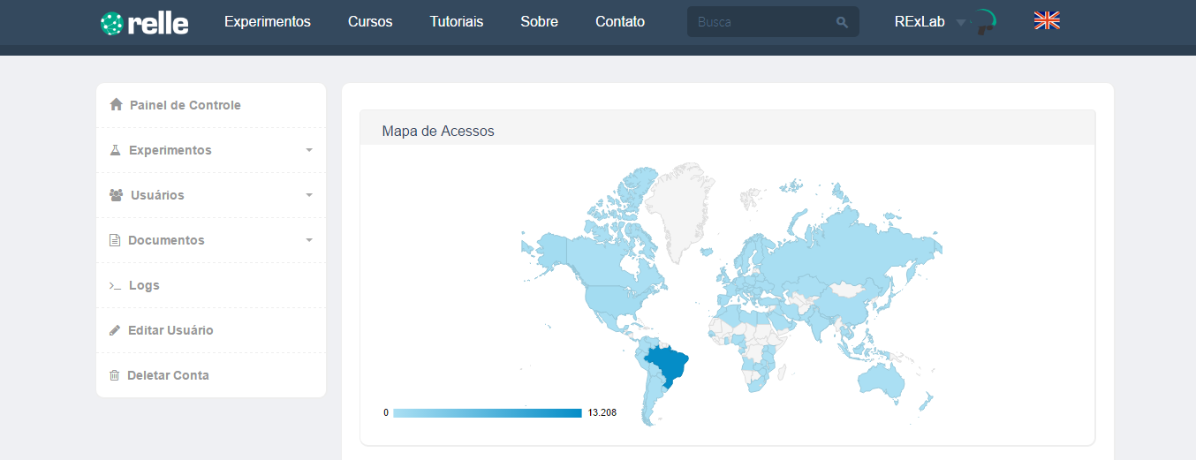The image size is (1196, 460).
Task: Expand the Usuários sidebar submenu arrow
Action: (x=309, y=195)
